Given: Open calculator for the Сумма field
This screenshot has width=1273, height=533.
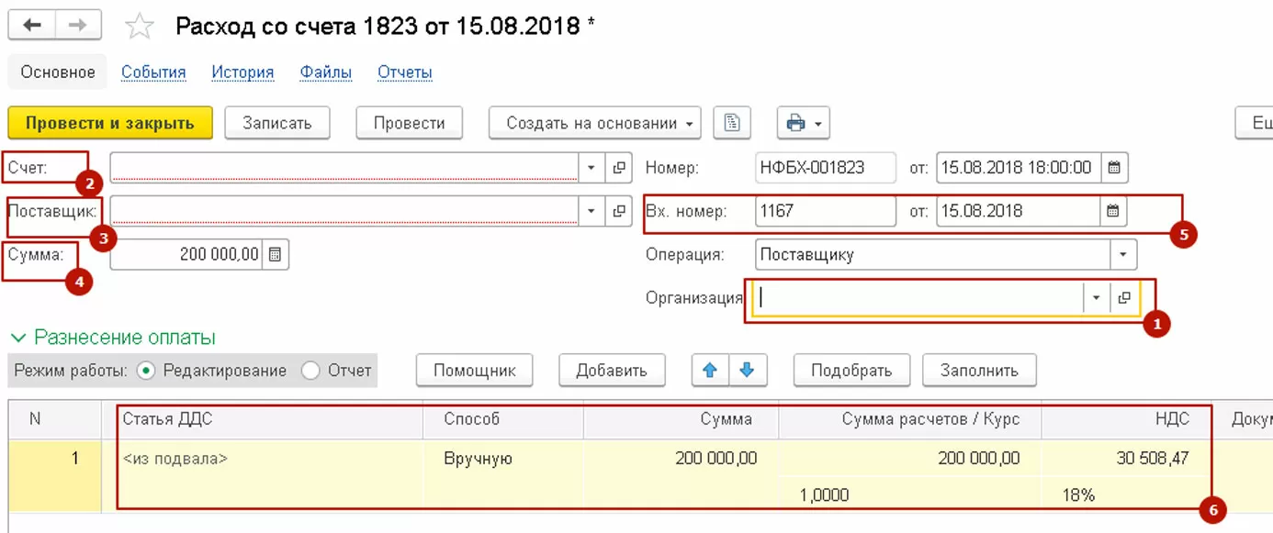Looking at the screenshot, I should 276,254.
